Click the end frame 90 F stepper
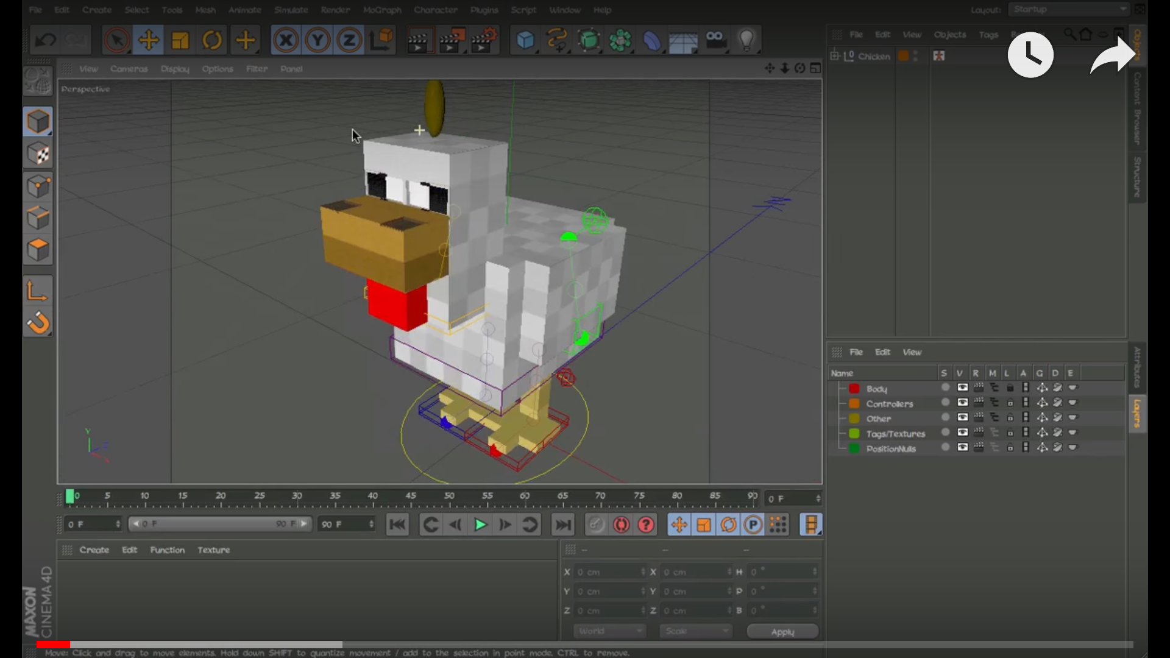1170x658 pixels. click(x=371, y=524)
